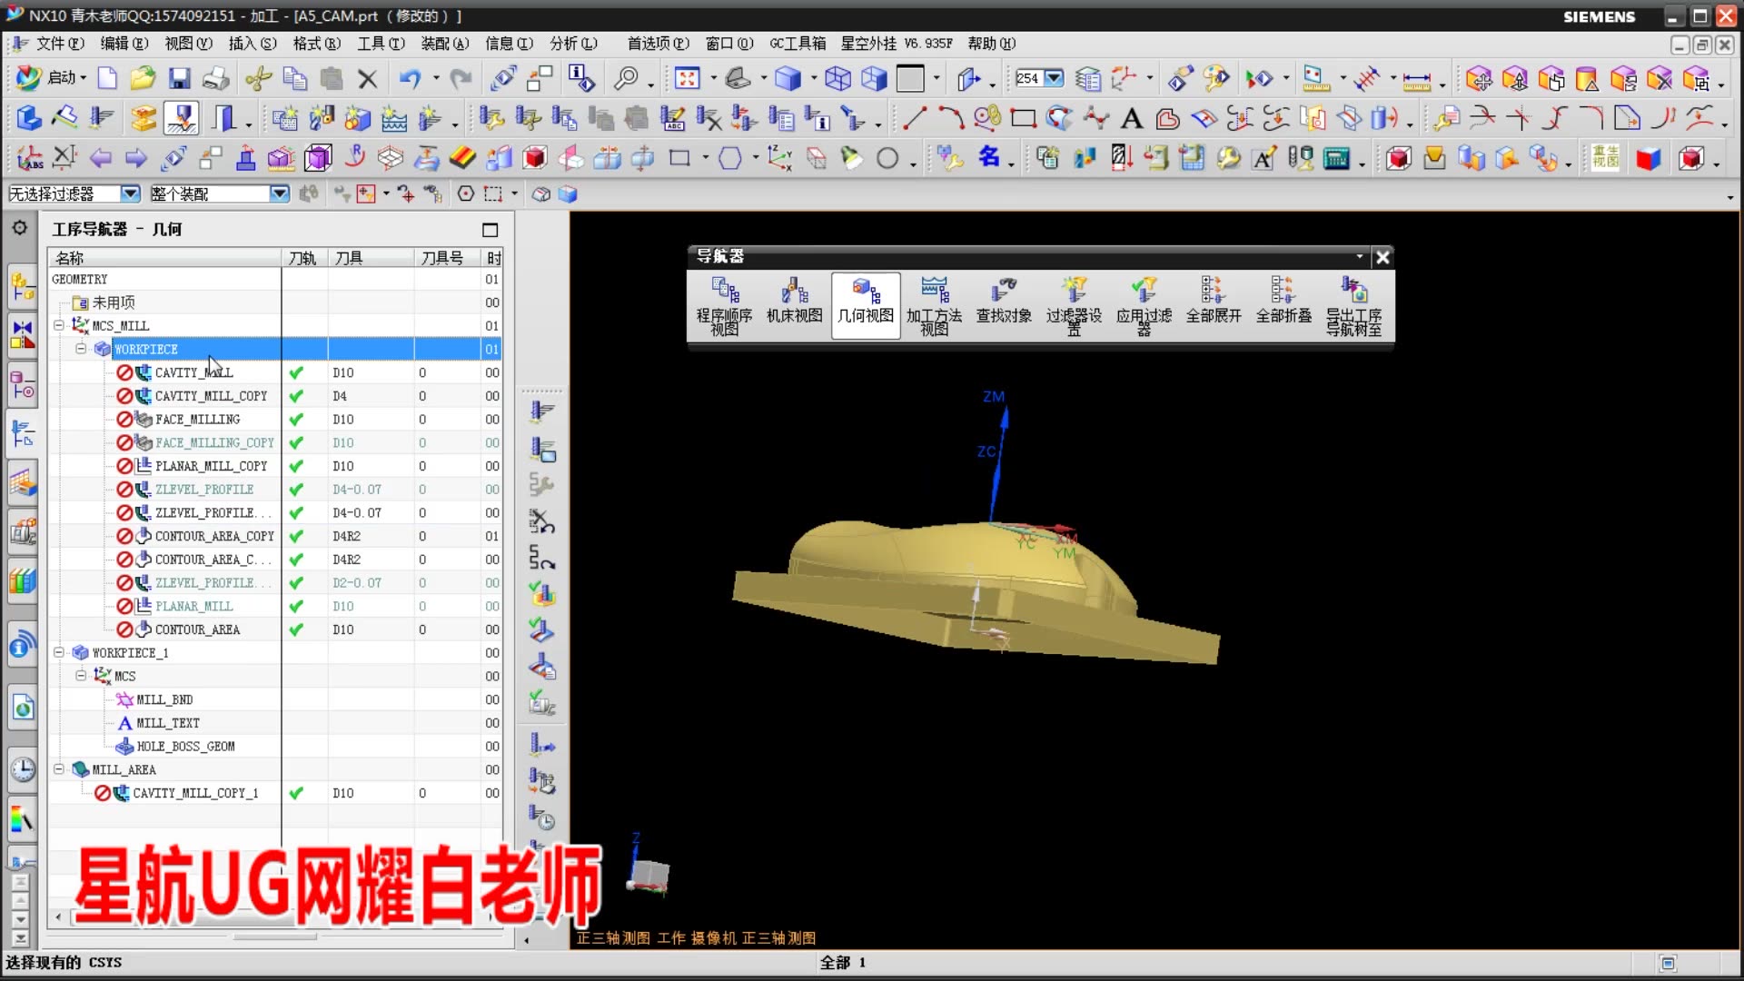Open the 无选择过滤器 selection filter dropdown
This screenshot has width=1744, height=981.
pos(131,193)
